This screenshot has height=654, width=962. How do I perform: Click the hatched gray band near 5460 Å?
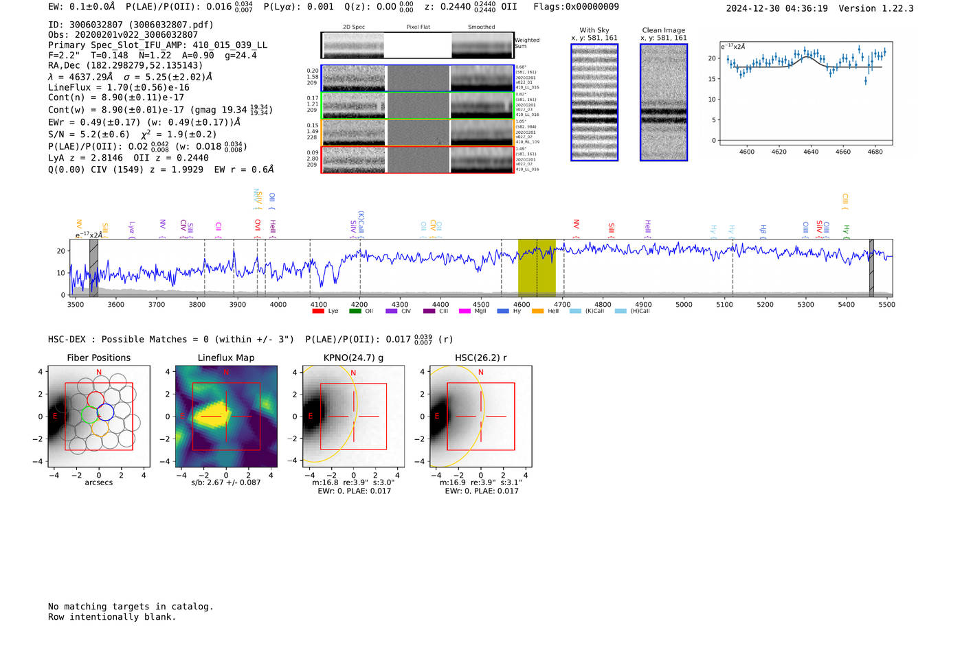click(x=871, y=268)
